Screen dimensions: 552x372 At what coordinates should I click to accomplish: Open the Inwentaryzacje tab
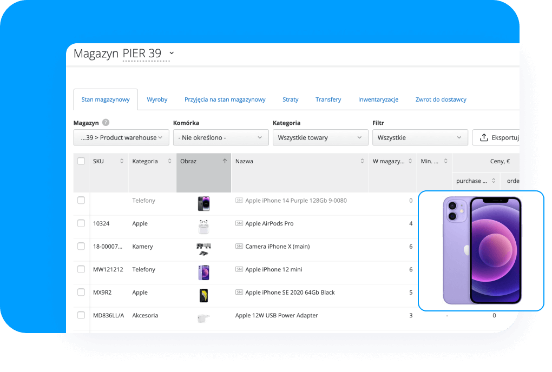pyautogui.click(x=378, y=99)
